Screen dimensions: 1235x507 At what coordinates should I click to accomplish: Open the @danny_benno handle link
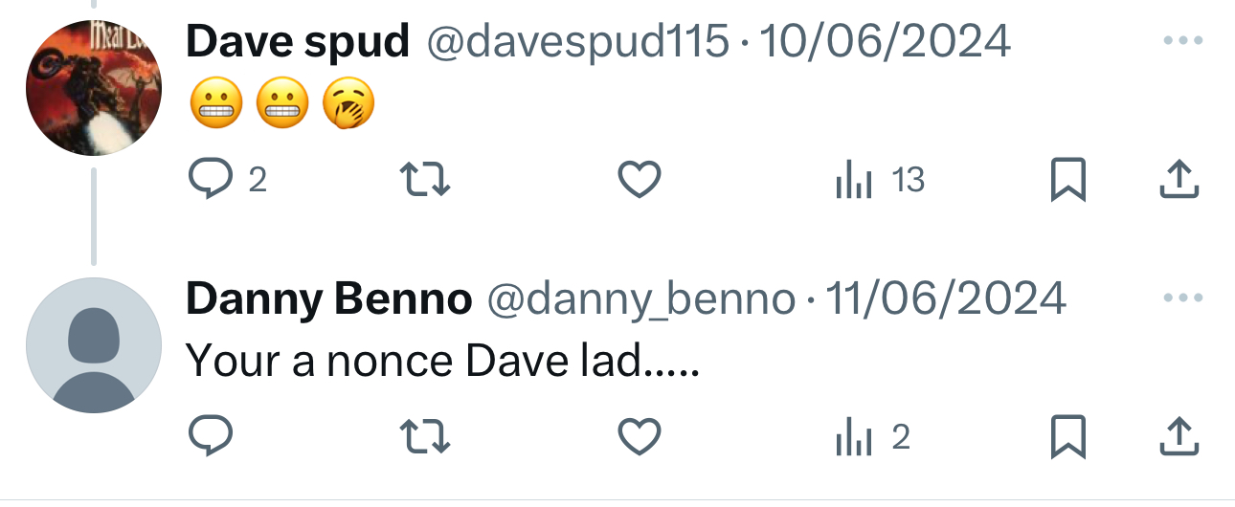point(641,299)
